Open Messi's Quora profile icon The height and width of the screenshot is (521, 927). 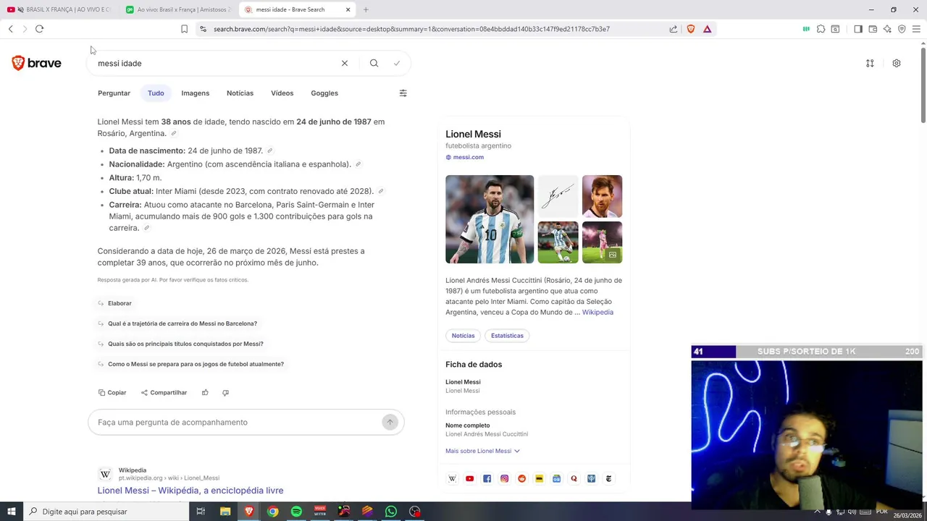click(574, 478)
